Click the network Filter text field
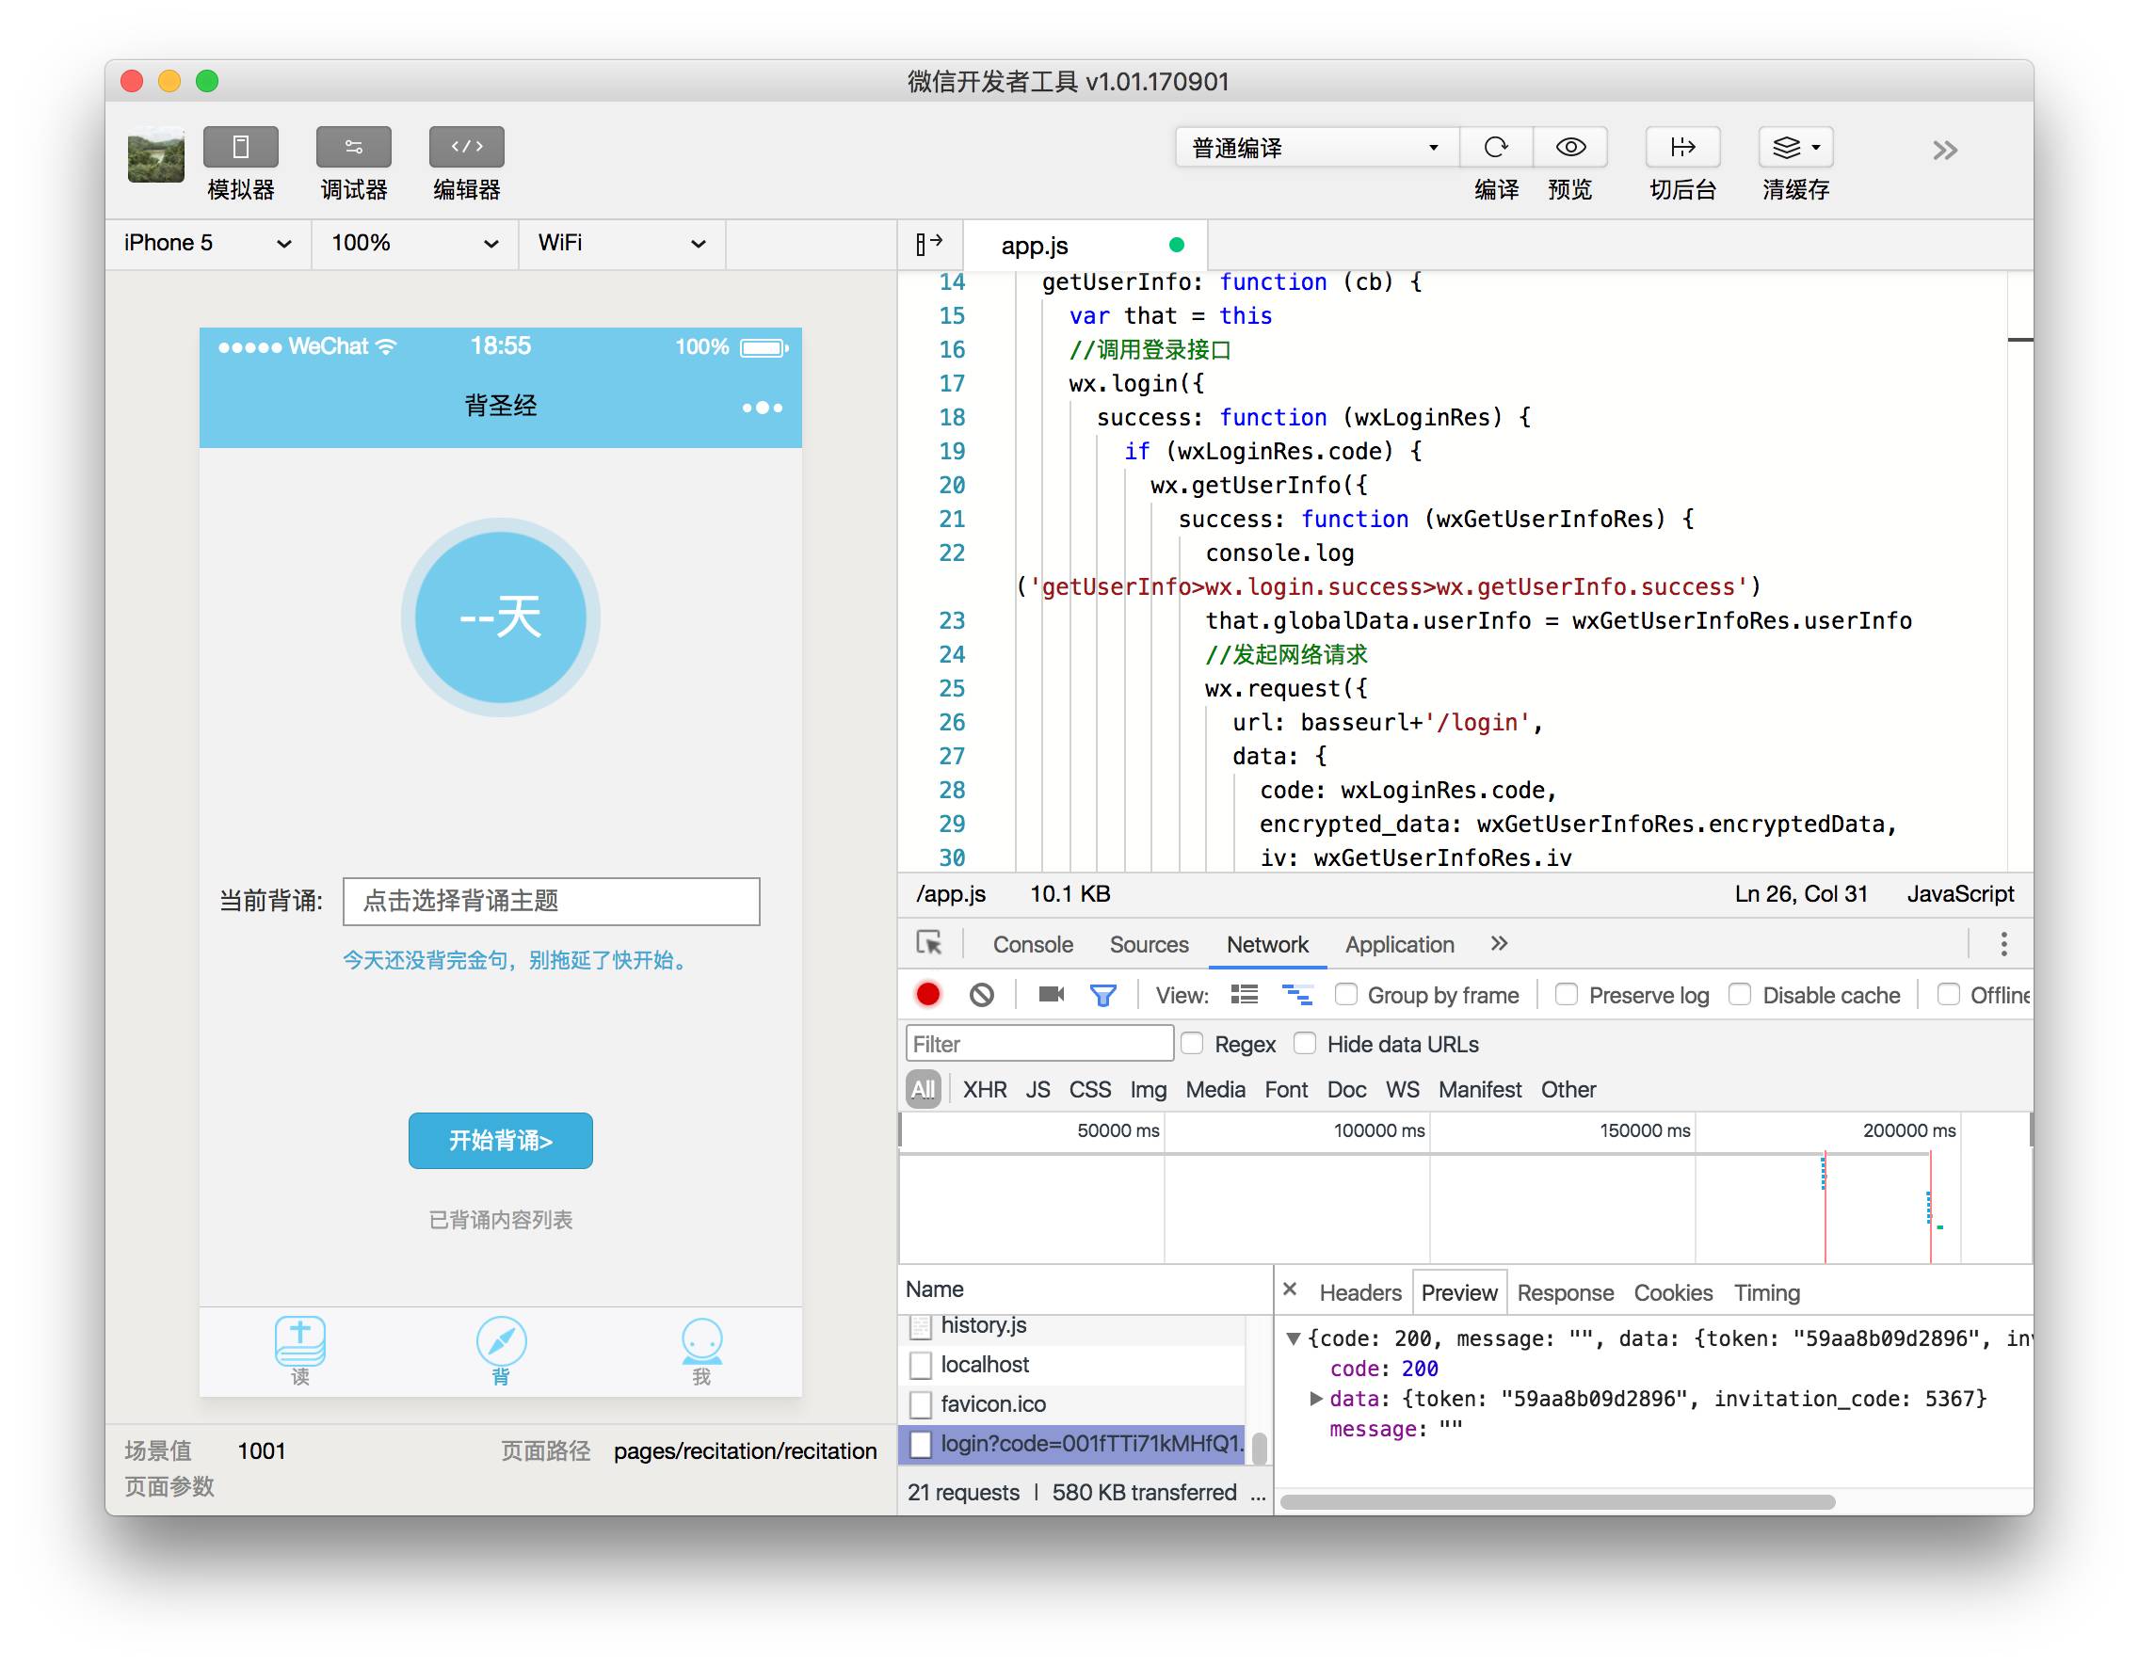 click(x=1038, y=1044)
